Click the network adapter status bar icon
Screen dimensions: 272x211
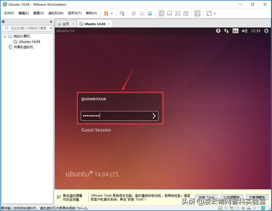point(232,208)
